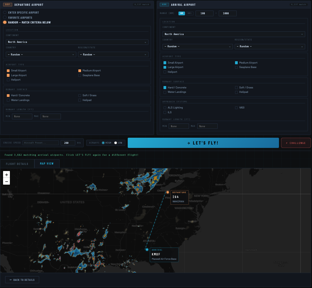Viewport: 312px width, 288px height.
Task: Enable departure Seaplane Base checkbox
Action: pyautogui.click(x=80, y=75)
